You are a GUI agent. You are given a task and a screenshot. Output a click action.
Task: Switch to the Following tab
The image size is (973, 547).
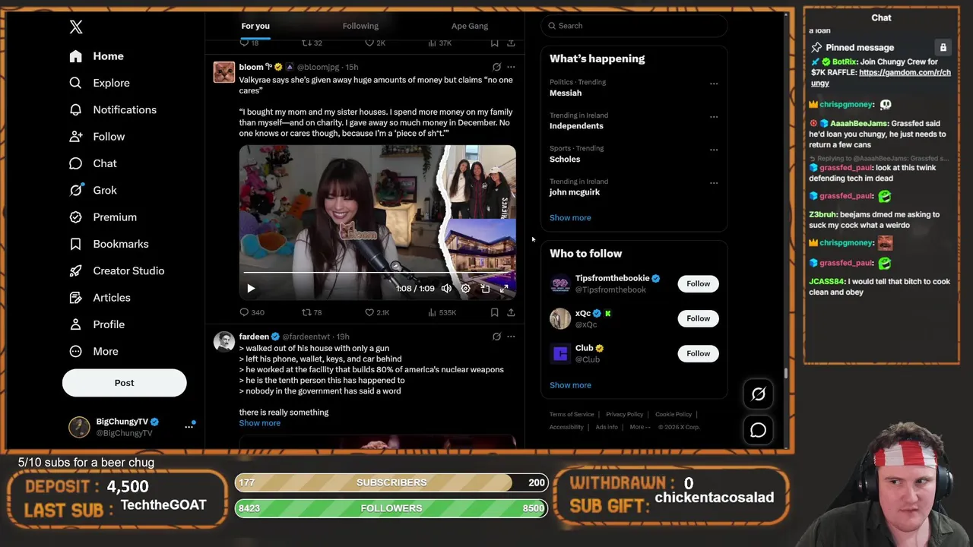pos(360,26)
